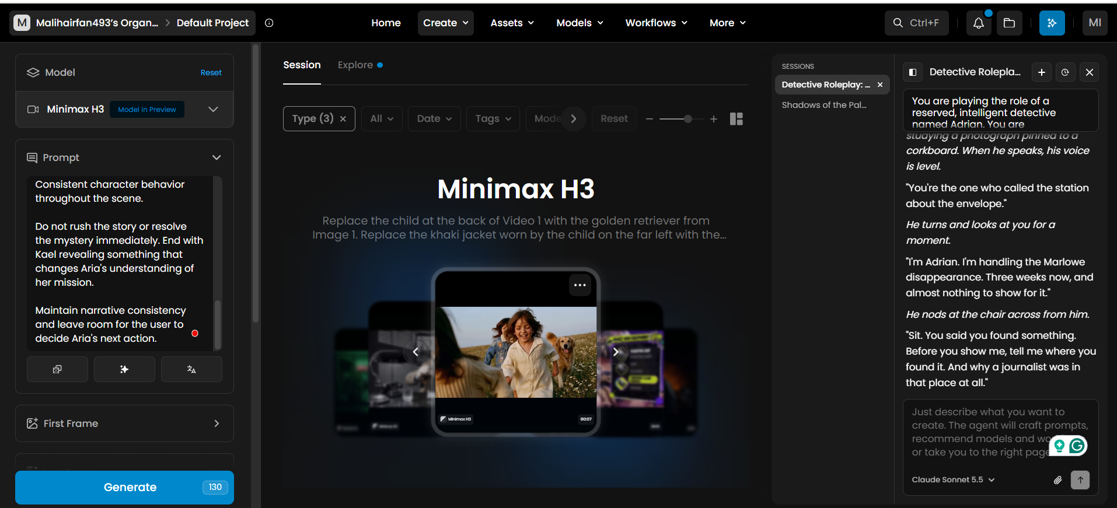The height and width of the screenshot is (508, 1117).
Task: Open the folder icon in the top bar
Action: (1009, 23)
